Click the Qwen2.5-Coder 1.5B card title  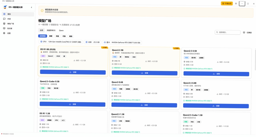pos(193,115)
